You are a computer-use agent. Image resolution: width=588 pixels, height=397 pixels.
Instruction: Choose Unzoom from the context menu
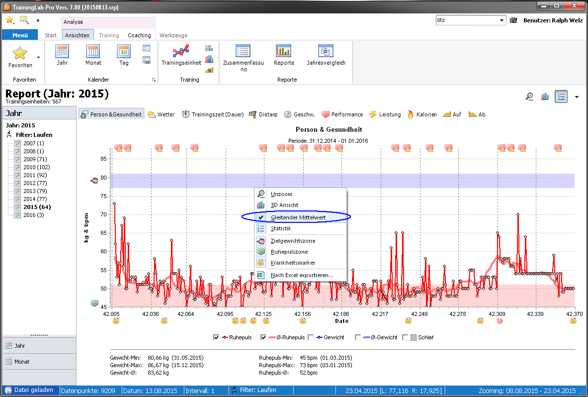click(x=300, y=194)
